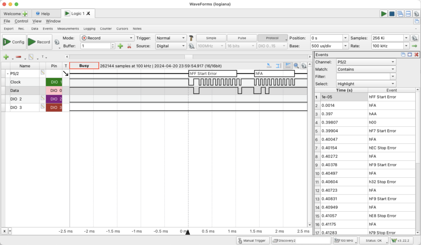Switch to the Help tab
The image size is (421, 245).
point(45,14)
